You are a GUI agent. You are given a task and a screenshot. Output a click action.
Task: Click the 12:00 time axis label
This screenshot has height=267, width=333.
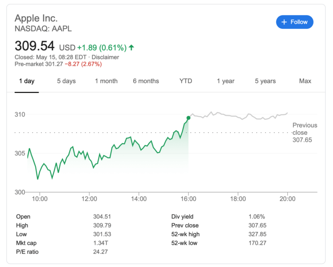[x=89, y=199]
